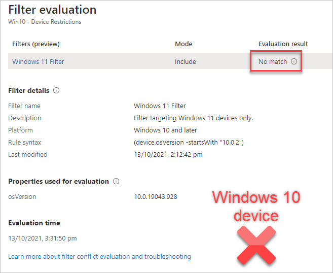Click the Platform label

20,130
